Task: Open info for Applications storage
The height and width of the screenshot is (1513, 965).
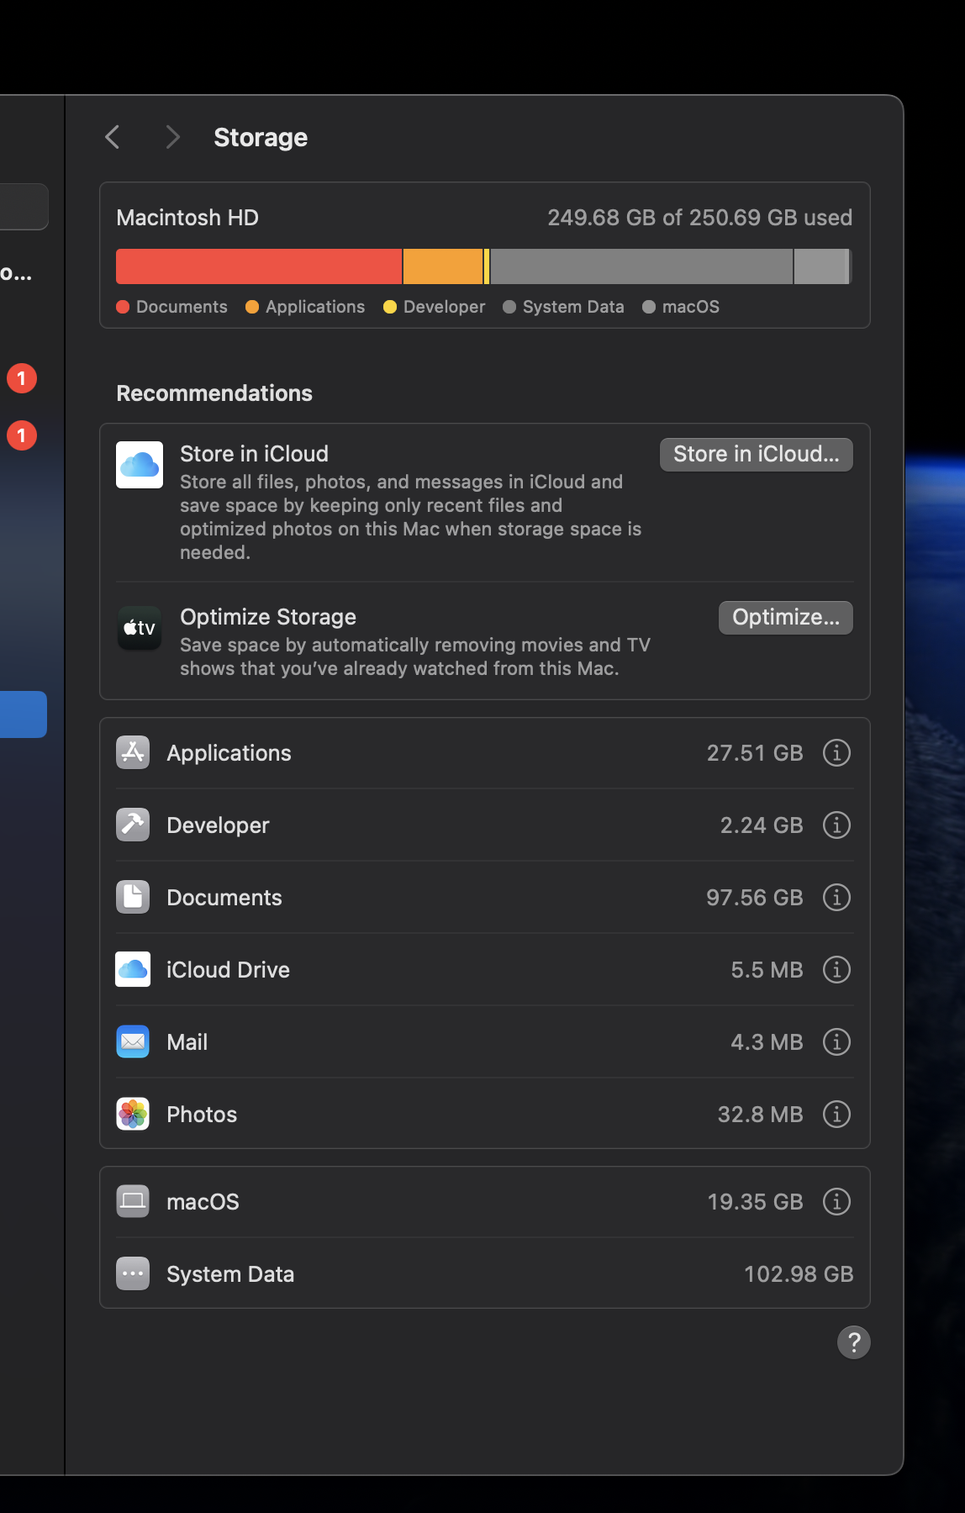Action: tap(836, 752)
